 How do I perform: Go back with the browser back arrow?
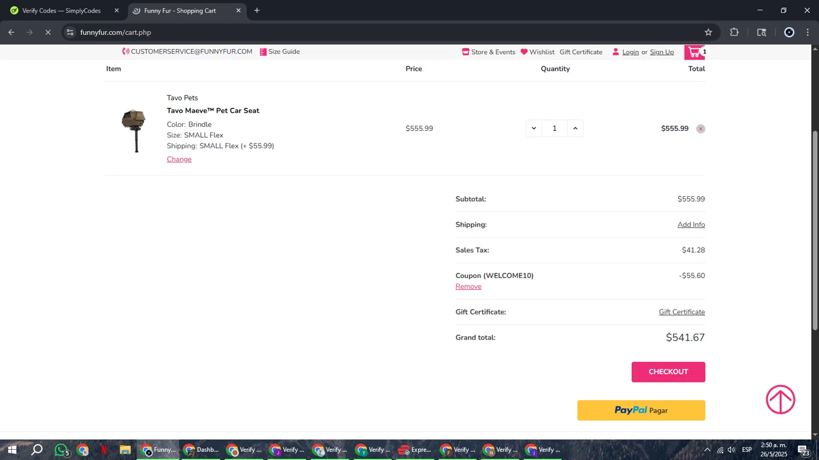[11, 32]
